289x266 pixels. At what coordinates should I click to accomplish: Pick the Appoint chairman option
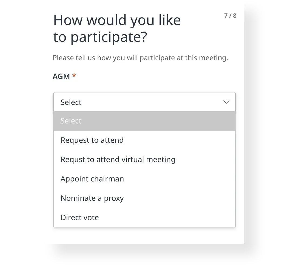point(92,179)
